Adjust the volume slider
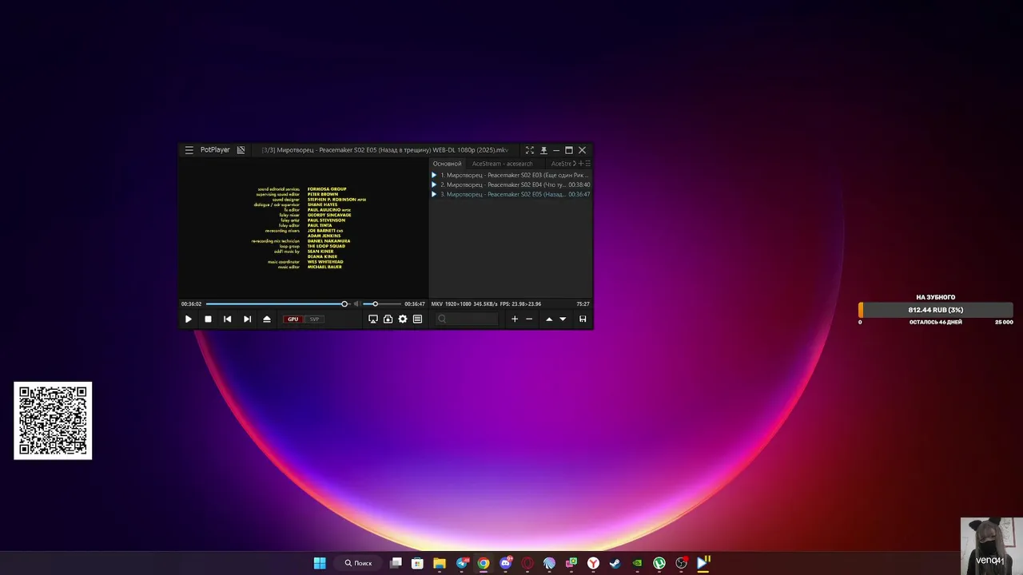Image resolution: width=1023 pixels, height=575 pixels. point(382,303)
